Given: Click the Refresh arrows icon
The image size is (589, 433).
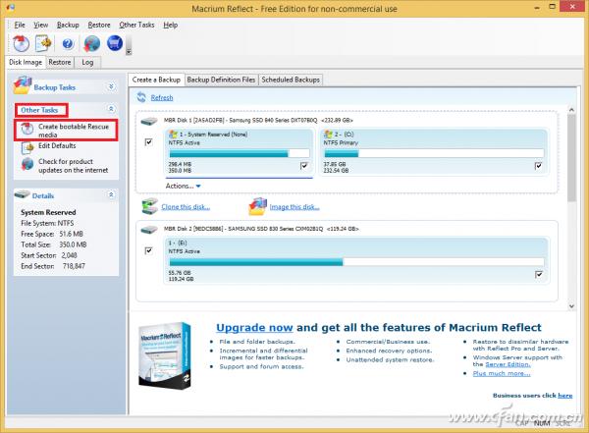Looking at the screenshot, I should 141,97.
